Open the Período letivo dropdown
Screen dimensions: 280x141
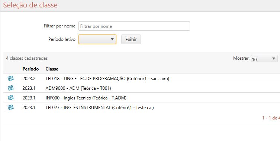[x=97, y=39]
